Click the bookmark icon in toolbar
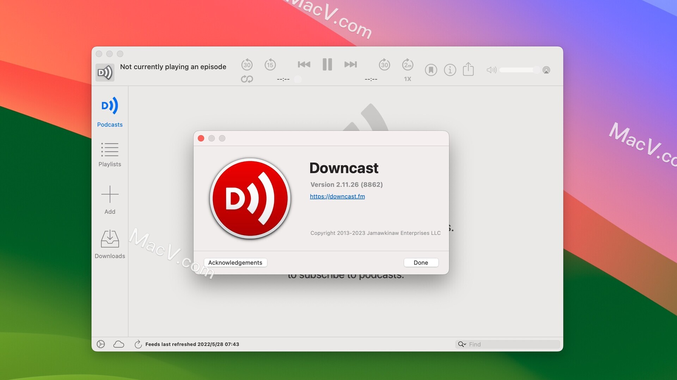 coord(431,70)
